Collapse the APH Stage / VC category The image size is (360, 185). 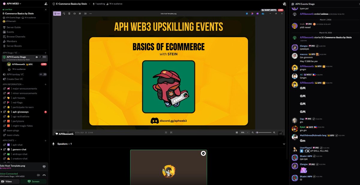click(11, 53)
